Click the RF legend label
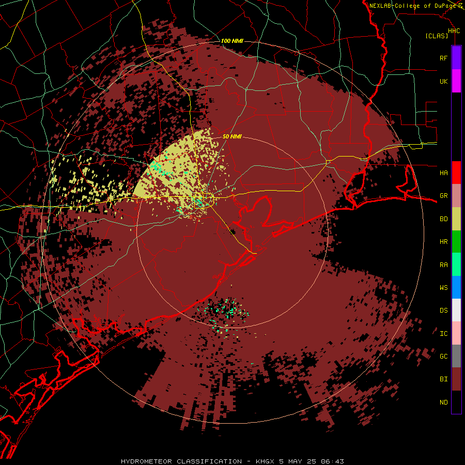465x465 pixels. (x=443, y=58)
